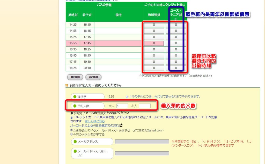Open the 詳しくはこちら details link
Image resolution: width=265 pixels, height=164 pixels.
(x=95, y=121)
